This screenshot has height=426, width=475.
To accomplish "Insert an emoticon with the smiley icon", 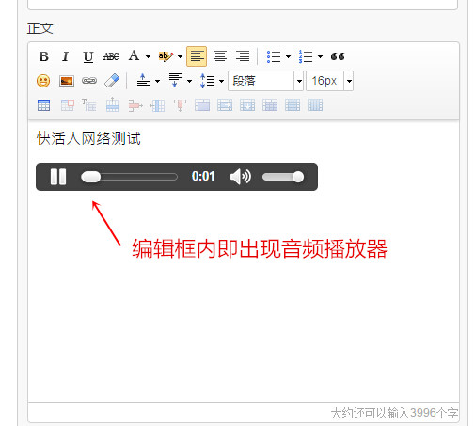I will click(x=43, y=81).
